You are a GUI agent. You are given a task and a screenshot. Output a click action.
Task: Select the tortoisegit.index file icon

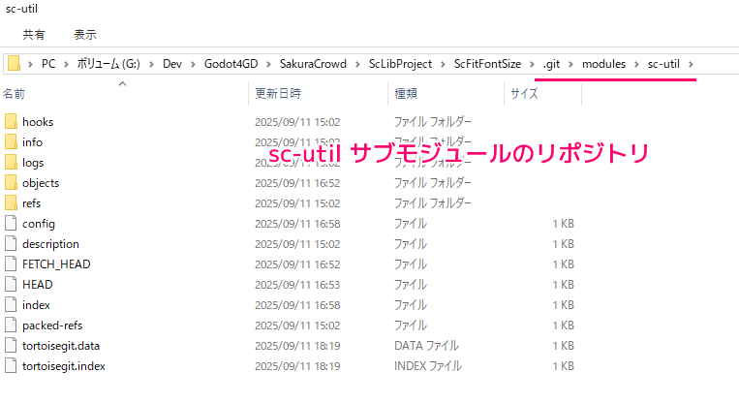tap(12, 366)
